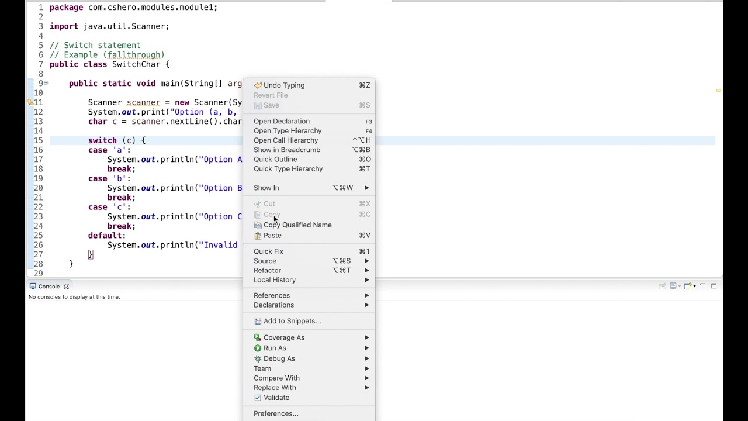Image resolution: width=748 pixels, height=421 pixels.
Task: Open Preferences... from the context menu
Action: tap(276, 413)
